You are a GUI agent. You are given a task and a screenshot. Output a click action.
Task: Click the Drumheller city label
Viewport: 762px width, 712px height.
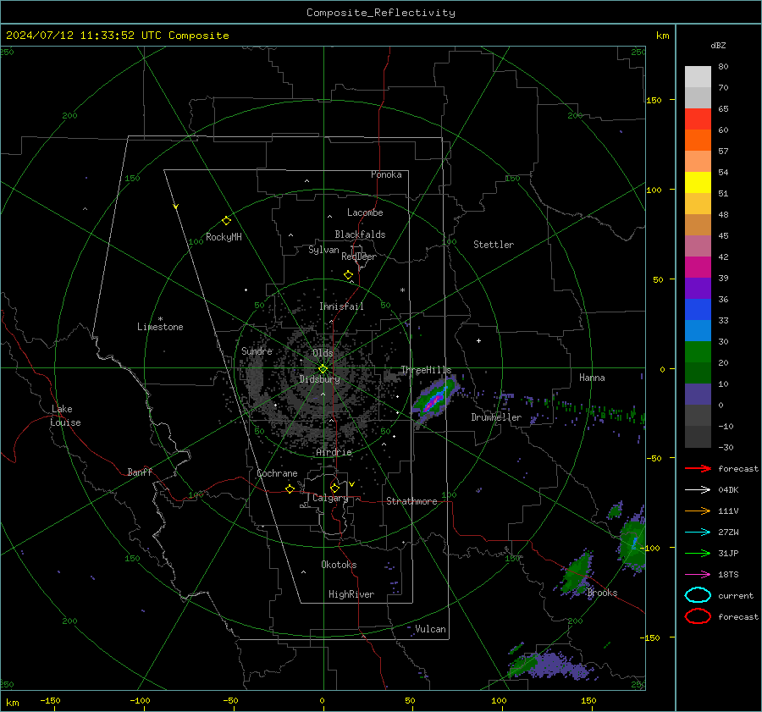tap(496, 417)
